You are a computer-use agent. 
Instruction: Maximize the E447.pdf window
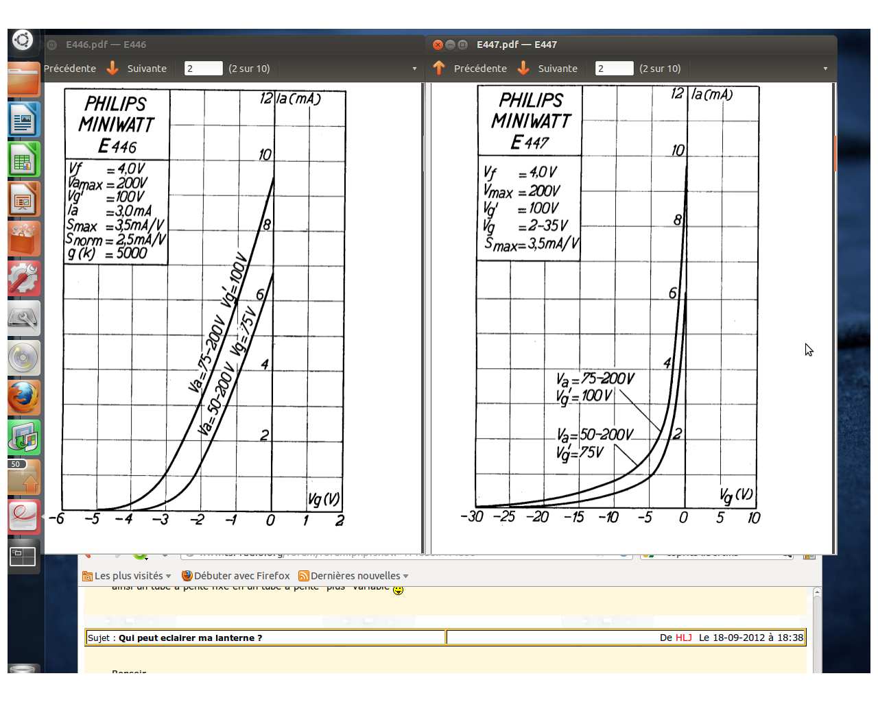[462, 45]
